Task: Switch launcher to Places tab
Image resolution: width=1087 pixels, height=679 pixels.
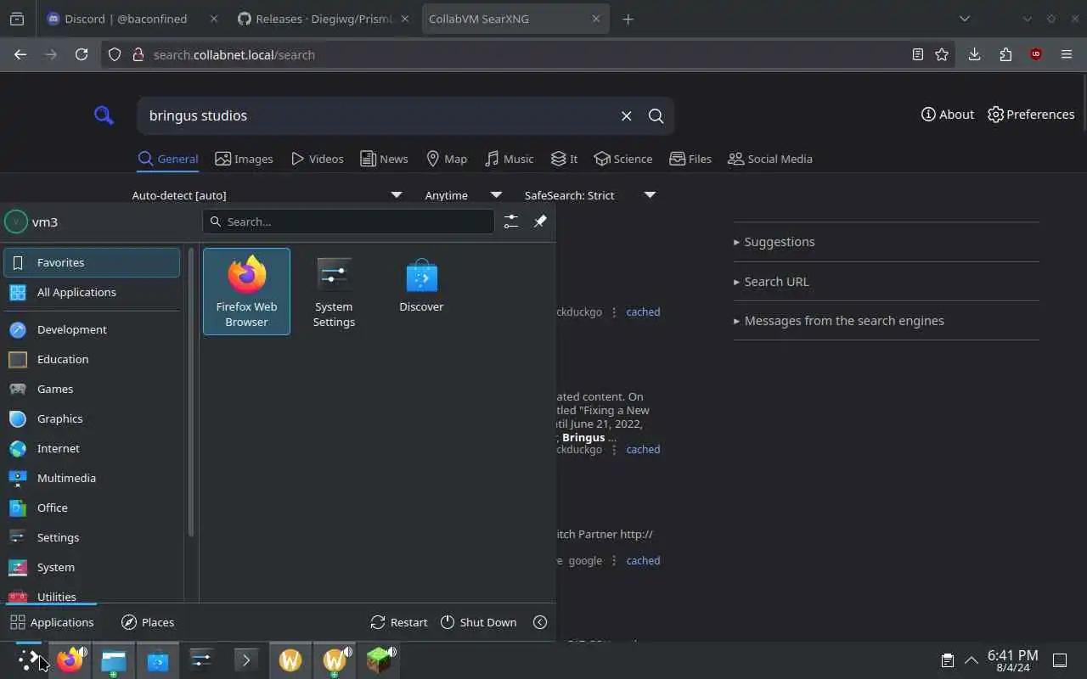Action: [x=148, y=622]
